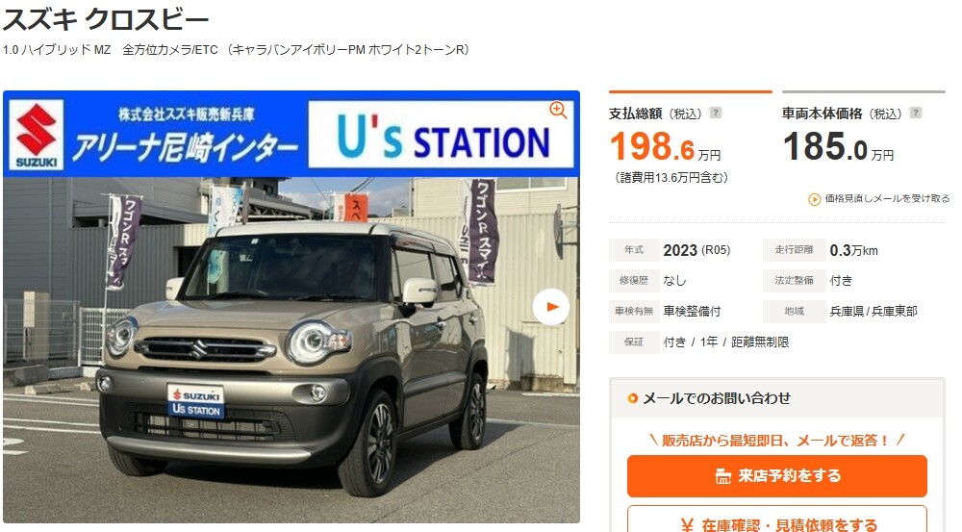Open help icon beside 車両本体価格
This screenshot has height=532, width=962.
[916, 113]
